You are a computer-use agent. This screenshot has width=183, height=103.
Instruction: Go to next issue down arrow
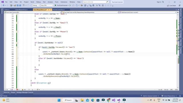point(32,90)
